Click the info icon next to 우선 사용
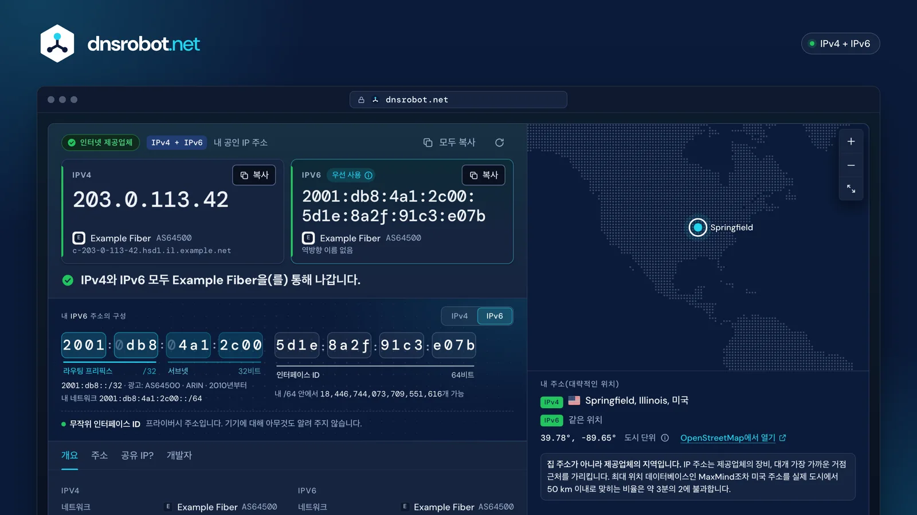 (x=369, y=175)
